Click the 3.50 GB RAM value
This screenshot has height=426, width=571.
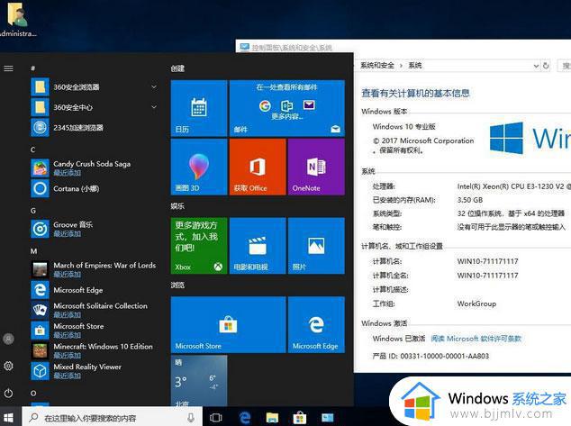tap(470, 200)
